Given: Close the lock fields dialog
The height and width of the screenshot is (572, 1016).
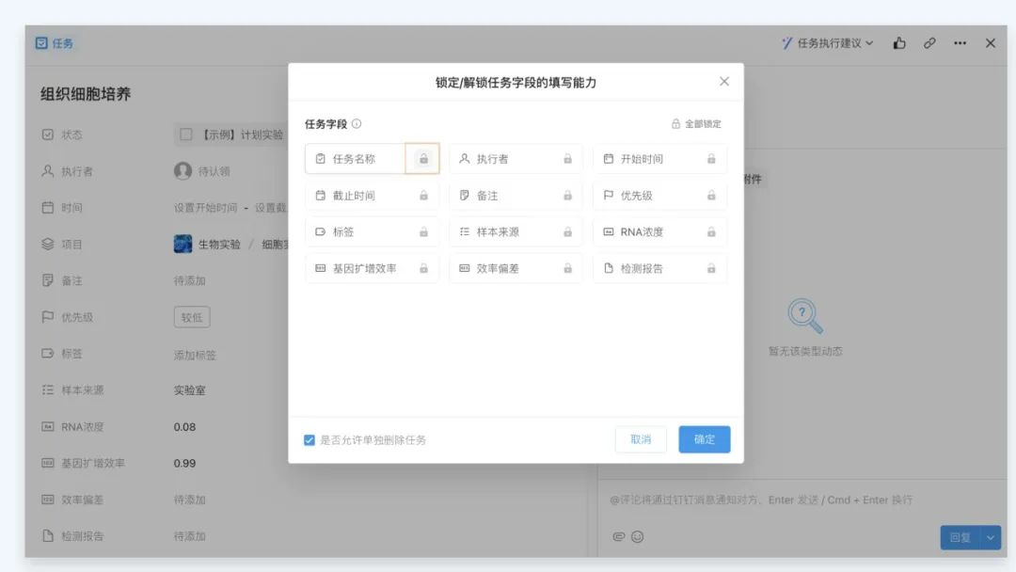Looking at the screenshot, I should pos(724,82).
